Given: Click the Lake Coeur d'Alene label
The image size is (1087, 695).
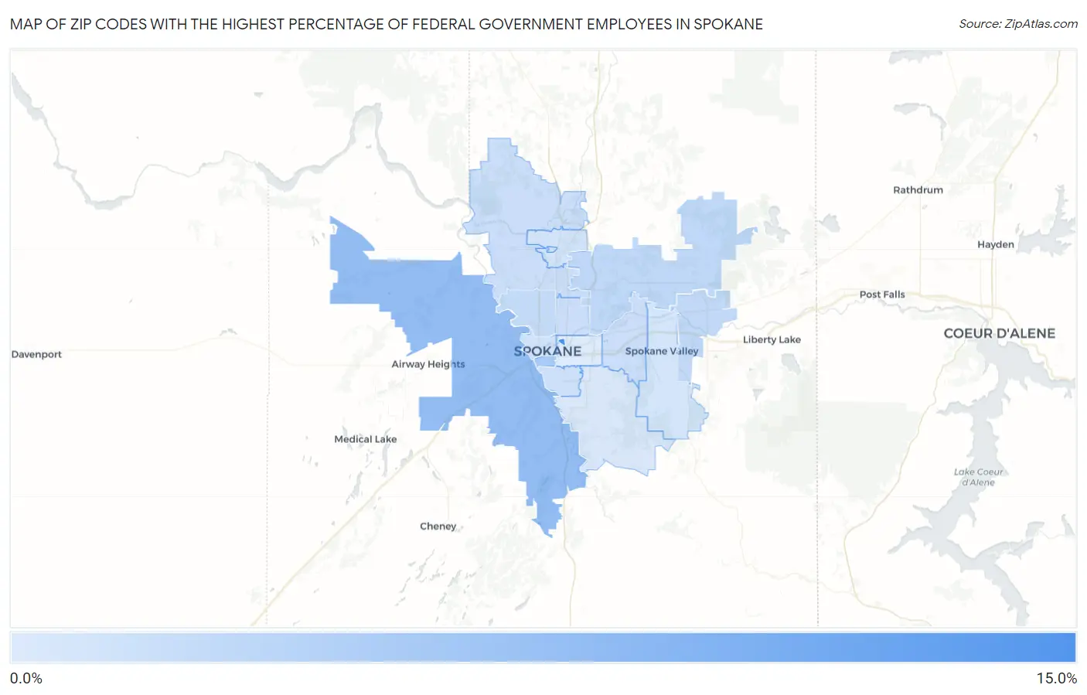Looking at the screenshot, I should coord(978,477).
